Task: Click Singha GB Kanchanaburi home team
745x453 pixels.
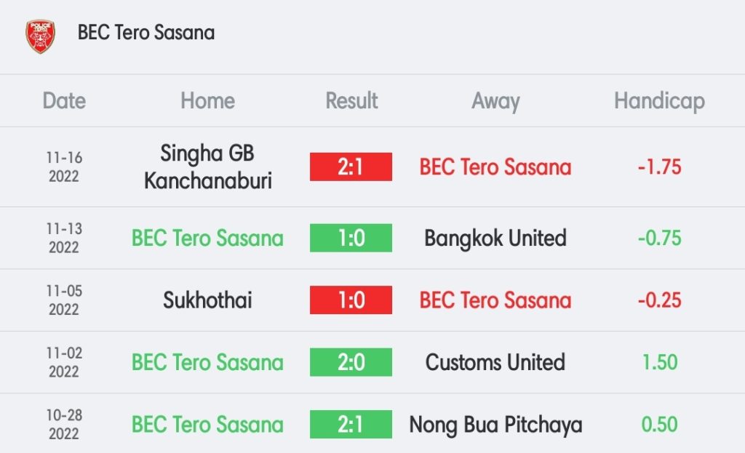Action: pos(207,167)
